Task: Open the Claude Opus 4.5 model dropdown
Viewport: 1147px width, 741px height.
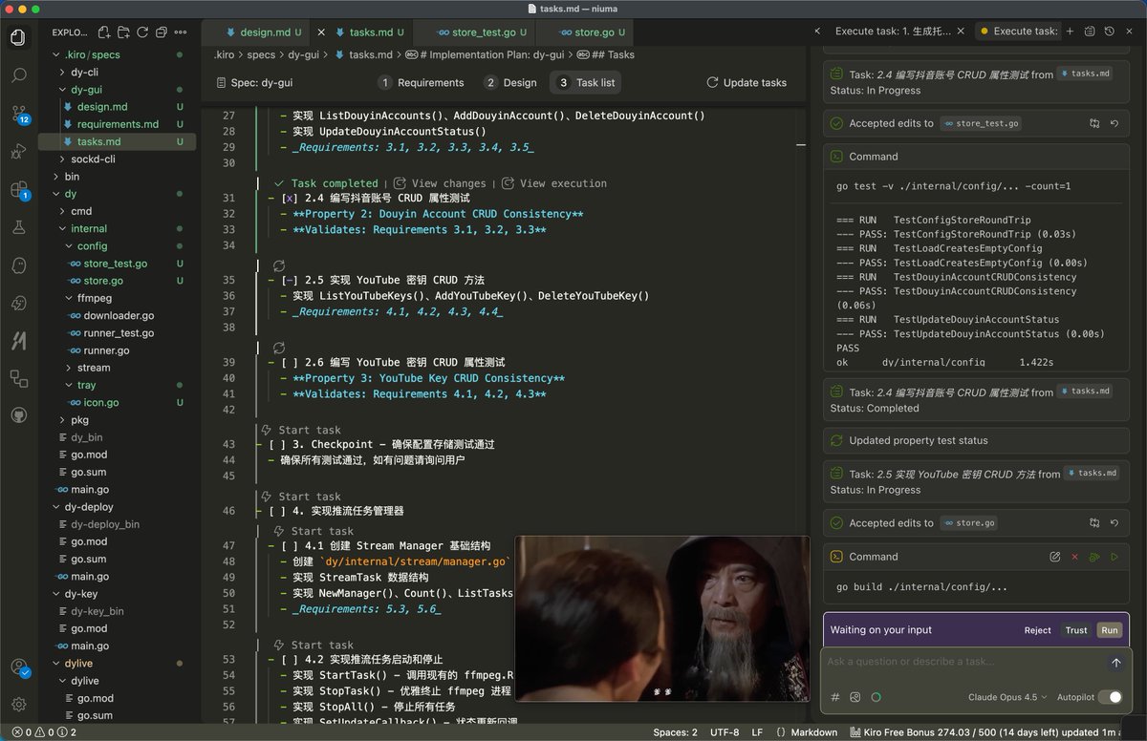Action: [1005, 698]
